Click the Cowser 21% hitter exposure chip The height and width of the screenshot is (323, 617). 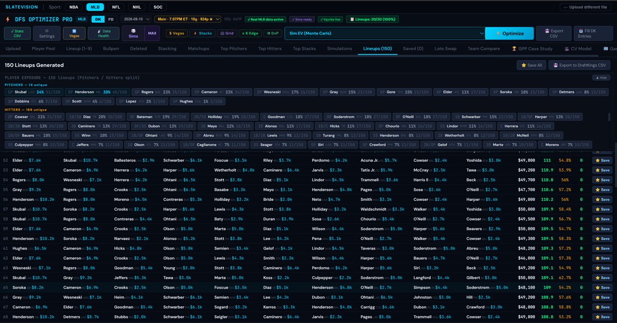[34, 117]
